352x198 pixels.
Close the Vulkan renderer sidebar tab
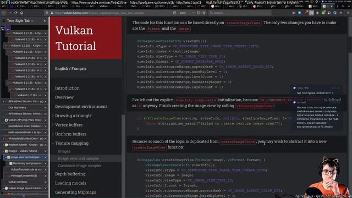[x=45, y=182]
